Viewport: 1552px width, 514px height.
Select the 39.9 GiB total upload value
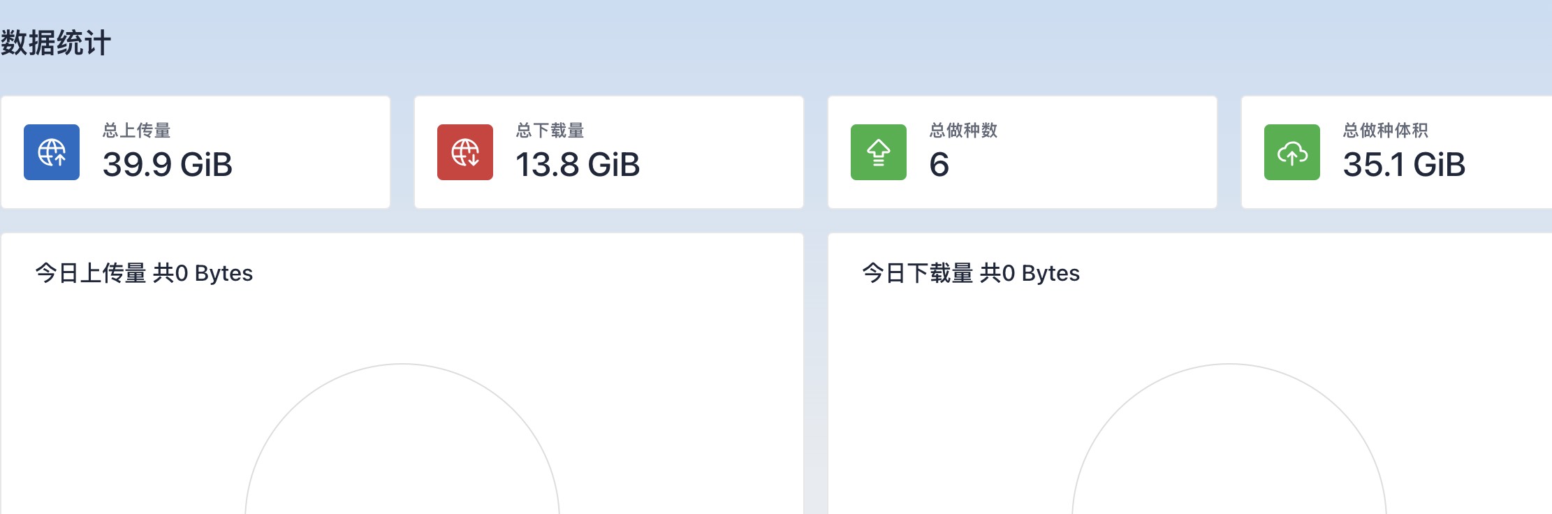click(168, 165)
